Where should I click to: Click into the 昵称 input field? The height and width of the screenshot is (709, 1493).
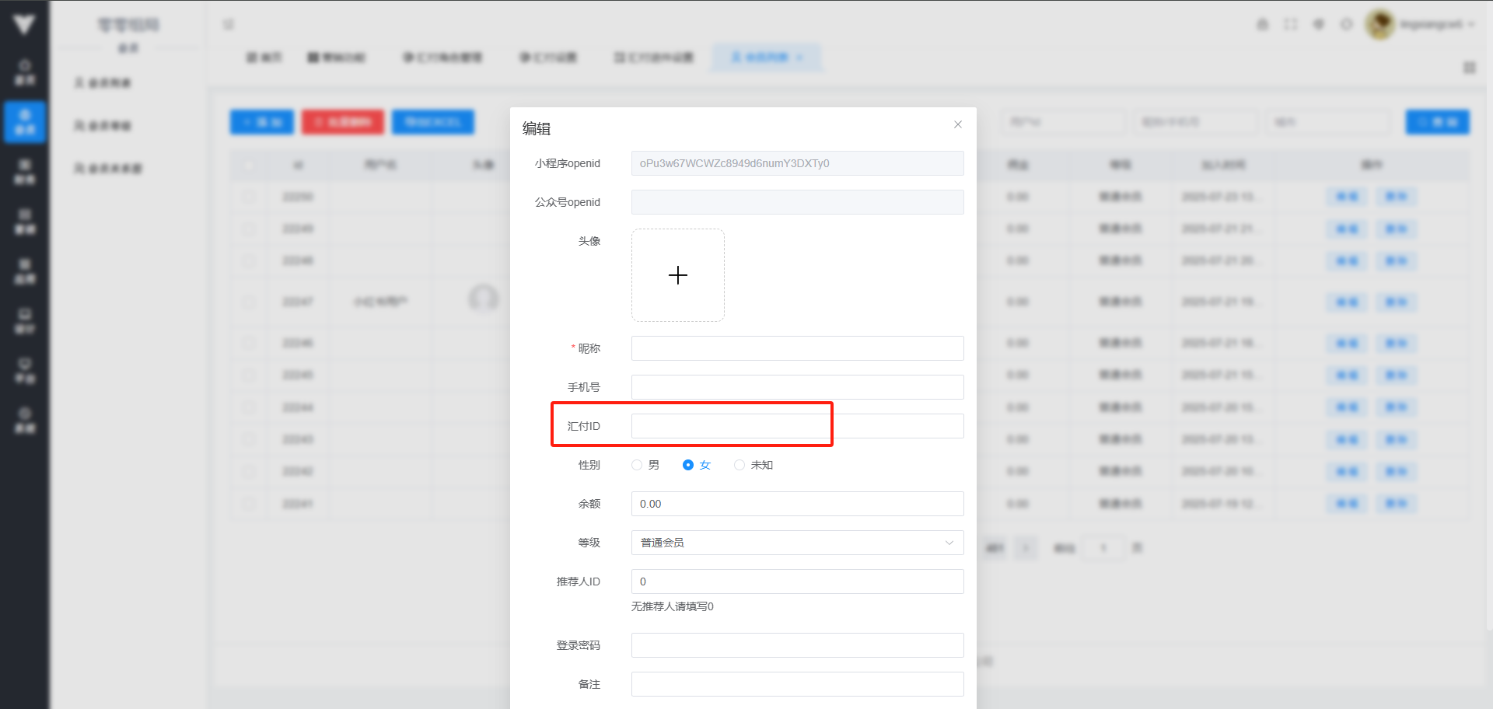coord(797,348)
